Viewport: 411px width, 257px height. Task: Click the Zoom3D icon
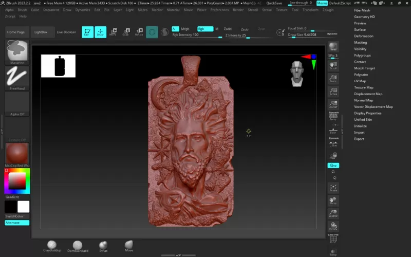(x=333, y=213)
